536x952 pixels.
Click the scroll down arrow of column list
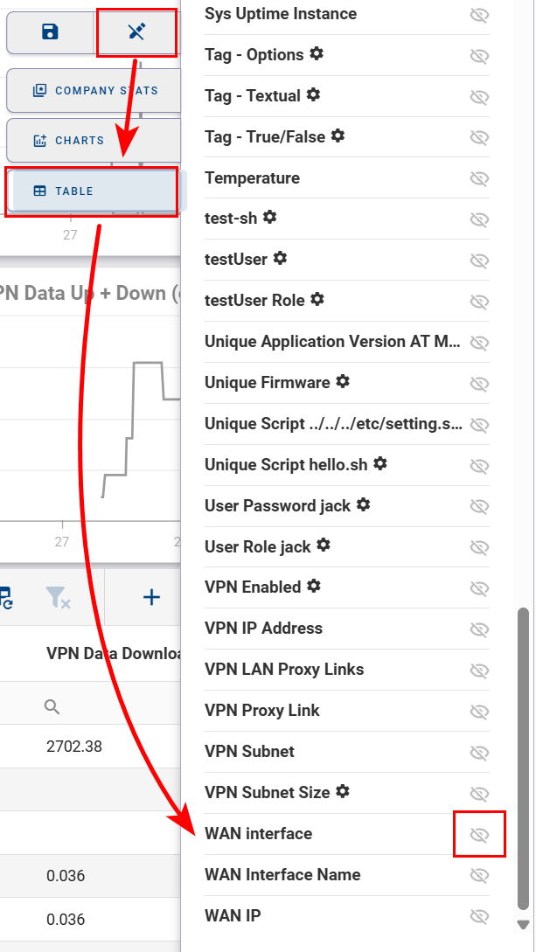click(524, 925)
